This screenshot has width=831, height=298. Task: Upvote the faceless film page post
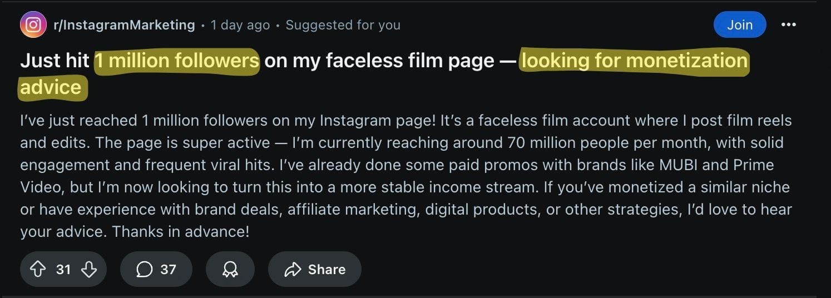pos(37,270)
